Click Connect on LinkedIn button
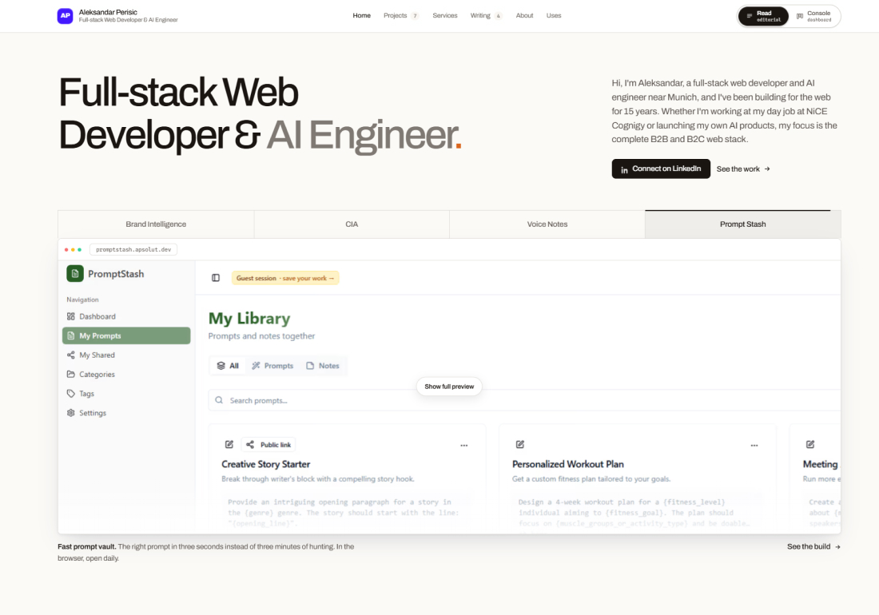This screenshot has height=615, width=879. point(661,169)
